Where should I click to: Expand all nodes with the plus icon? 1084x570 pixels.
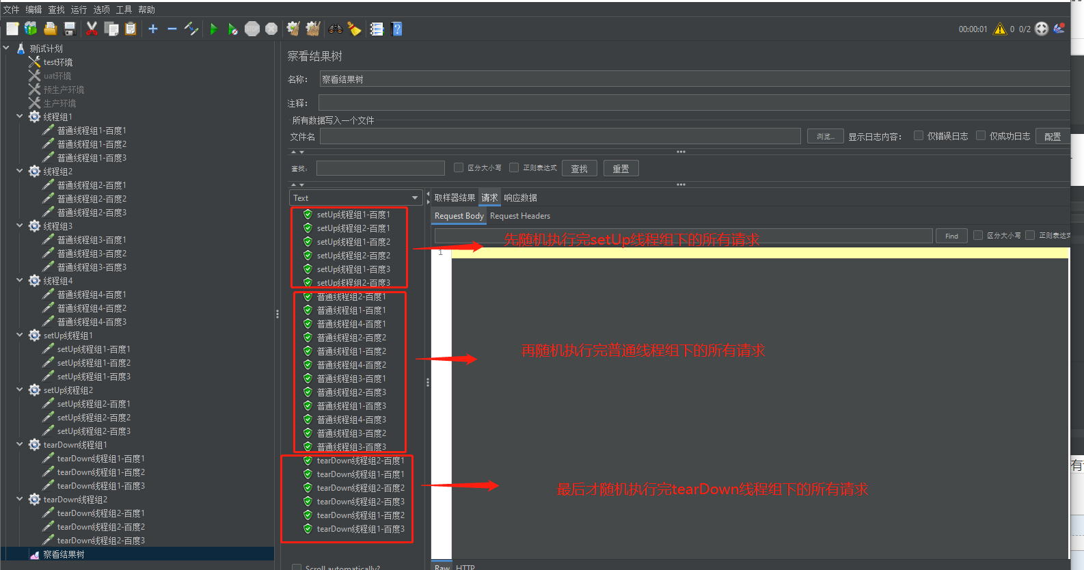153,29
